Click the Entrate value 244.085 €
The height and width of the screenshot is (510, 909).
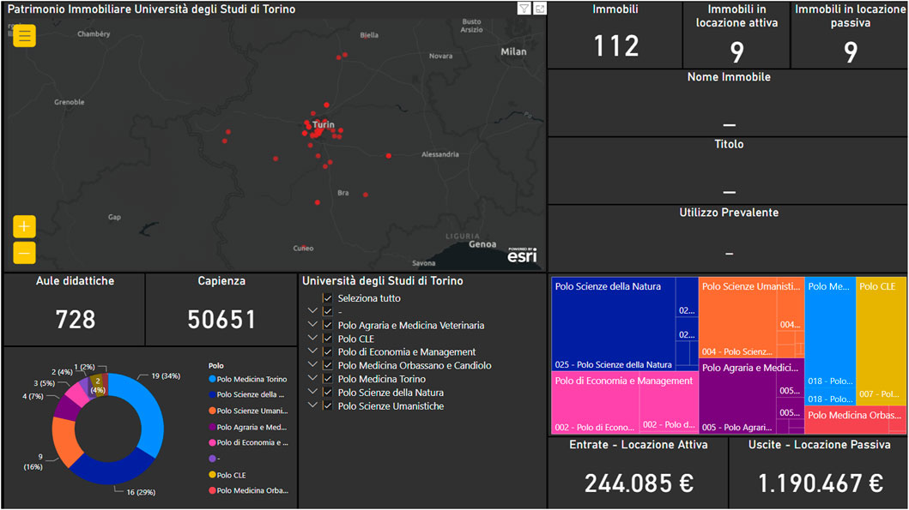point(639,483)
